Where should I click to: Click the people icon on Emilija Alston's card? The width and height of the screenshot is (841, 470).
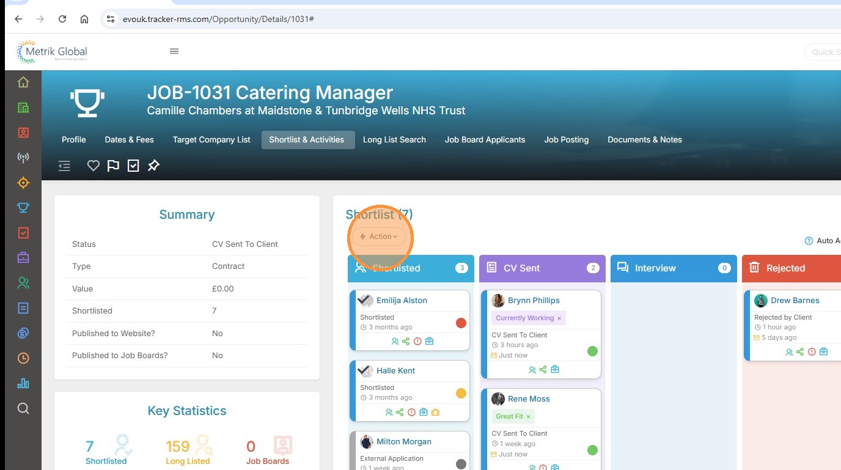tap(395, 342)
